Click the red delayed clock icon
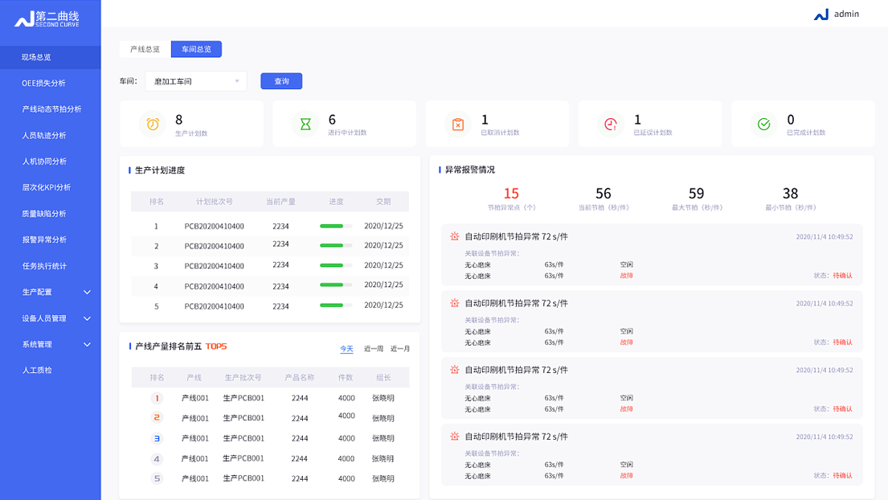This screenshot has width=888, height=500. (611, 124)
